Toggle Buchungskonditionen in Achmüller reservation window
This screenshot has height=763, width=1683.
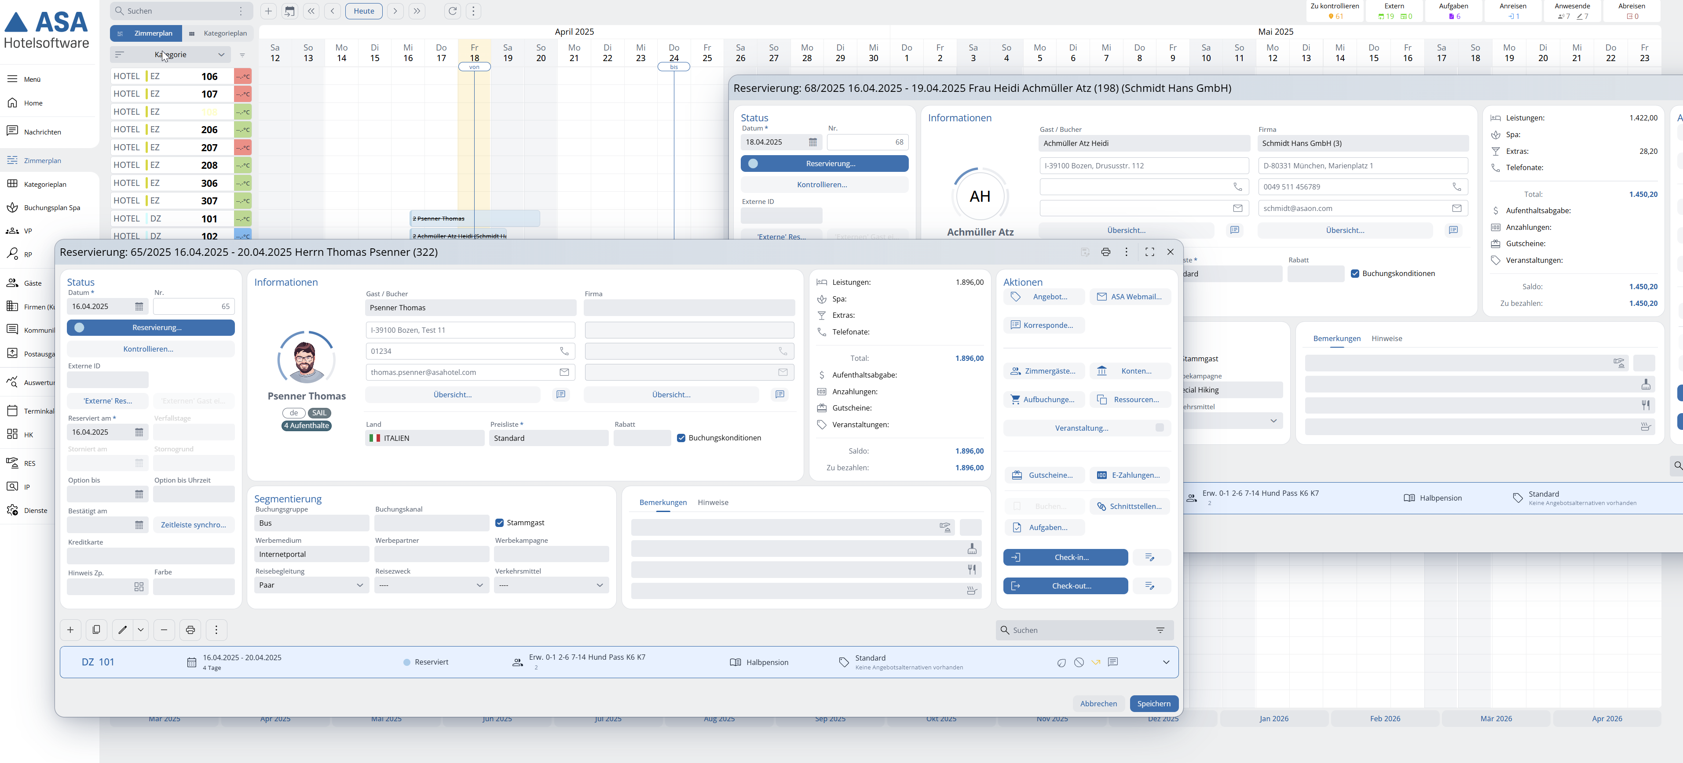[x=1355, y=273]
